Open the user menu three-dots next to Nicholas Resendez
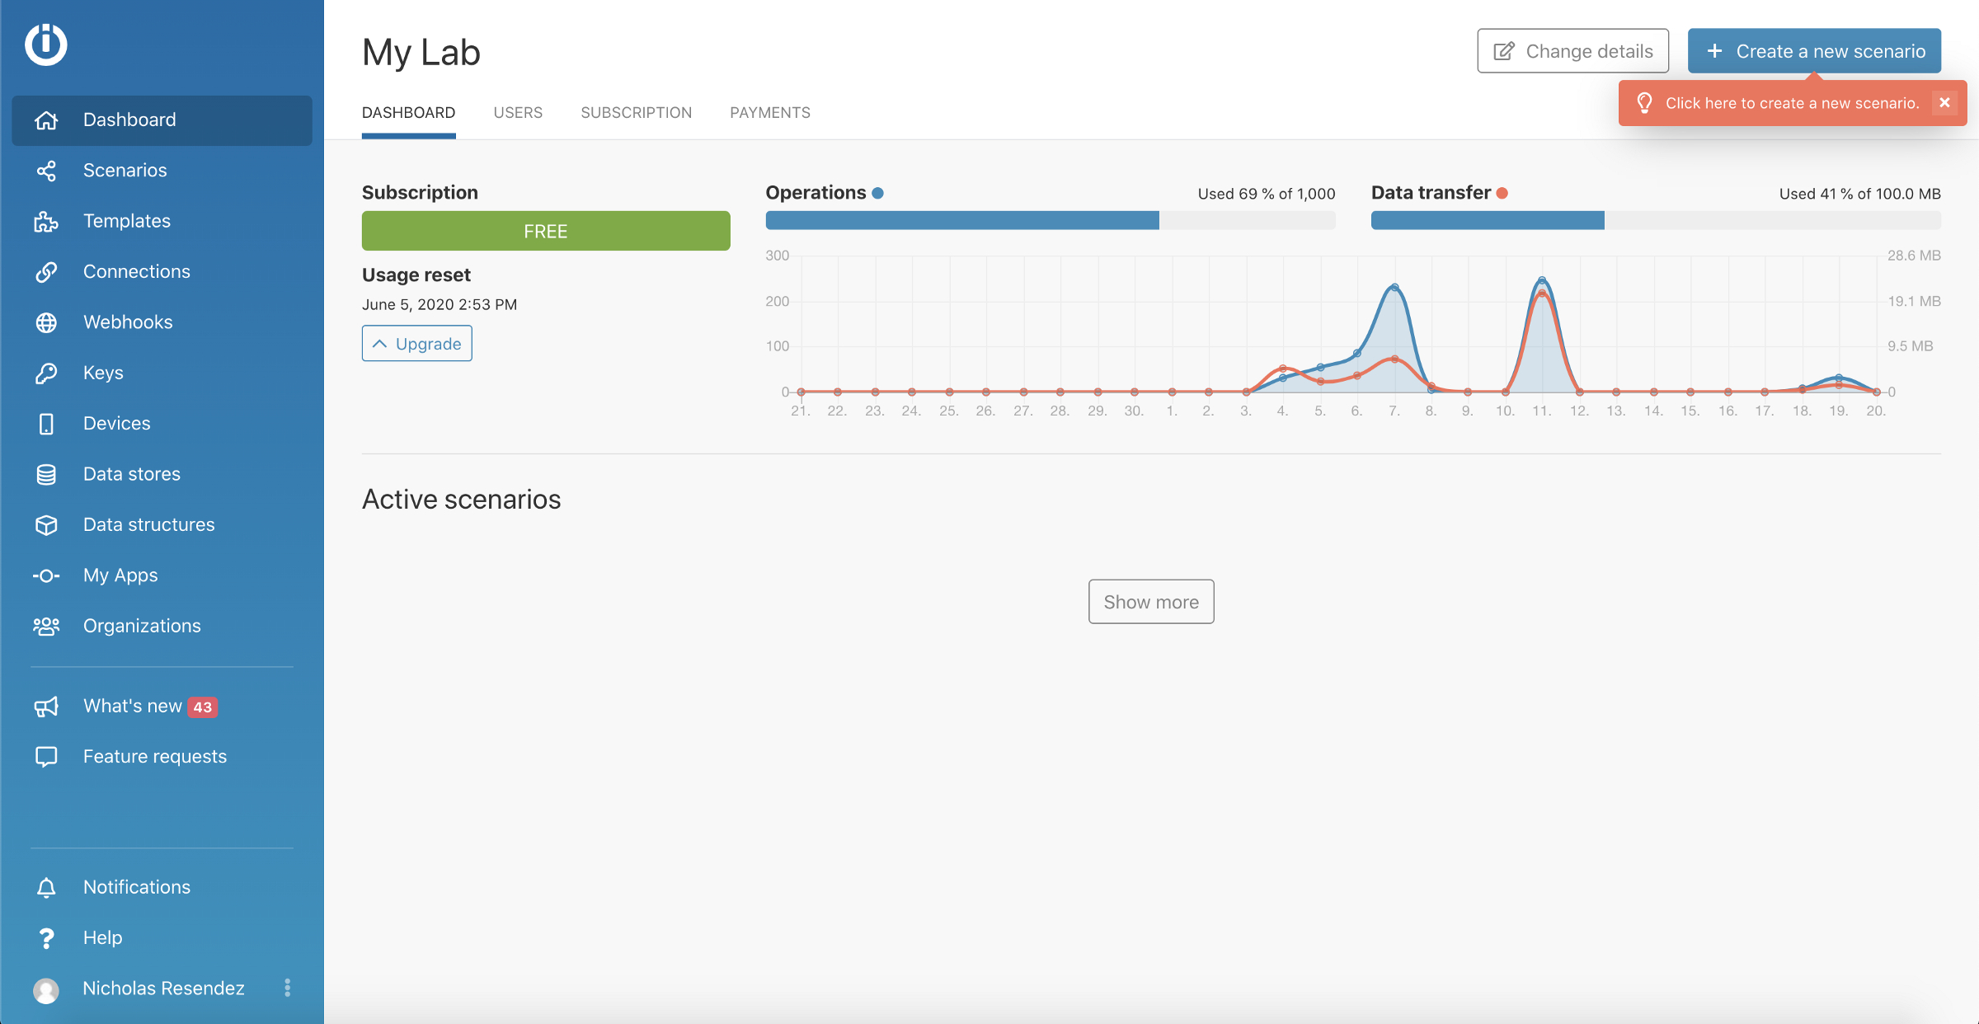 point(287,988)
